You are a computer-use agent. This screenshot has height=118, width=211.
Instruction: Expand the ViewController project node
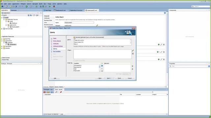(x=2, y=29)
